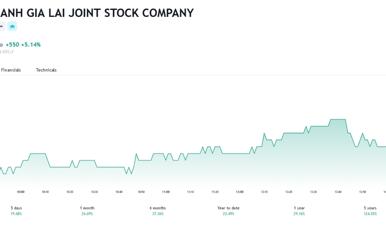Click the company name heading
The height and width of the screenshot is (231, 386).
click(x=97, y=13)
